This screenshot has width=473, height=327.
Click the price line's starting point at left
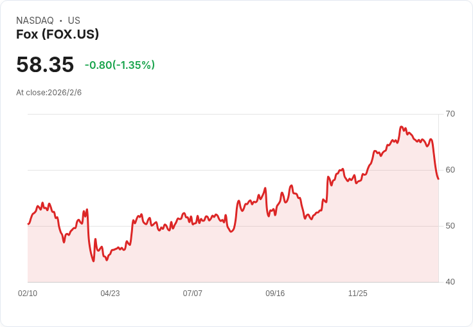point(28,224)
